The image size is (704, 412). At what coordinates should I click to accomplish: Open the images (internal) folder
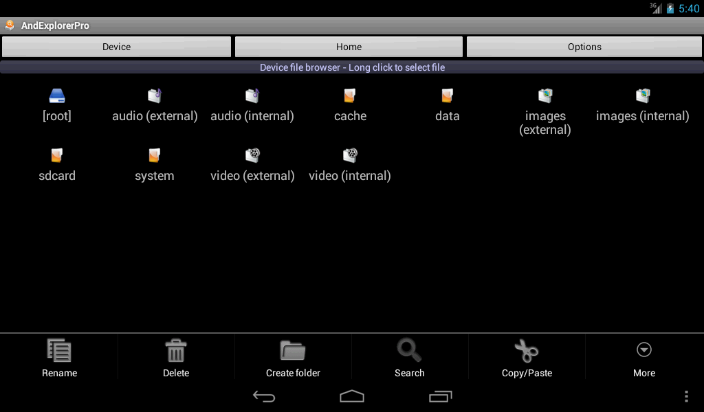click(x=642, y=96)
